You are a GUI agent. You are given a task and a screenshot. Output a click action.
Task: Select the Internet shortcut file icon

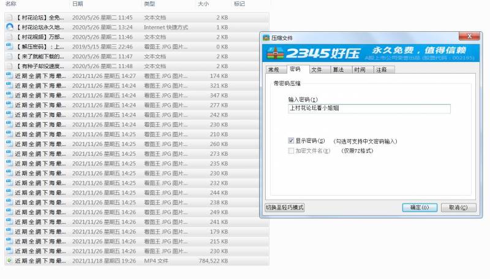(x=9, y=28)
